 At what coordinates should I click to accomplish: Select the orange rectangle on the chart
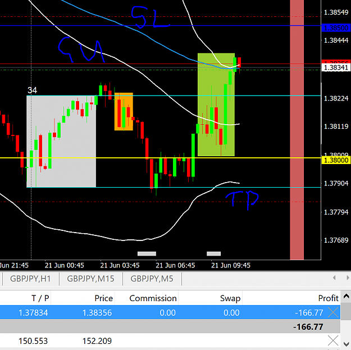tap(124, 111)
